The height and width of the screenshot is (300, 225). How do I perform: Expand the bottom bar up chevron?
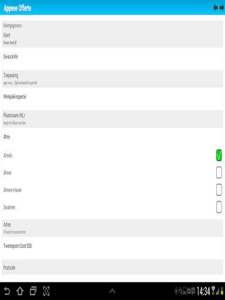(x=112, y=291)
